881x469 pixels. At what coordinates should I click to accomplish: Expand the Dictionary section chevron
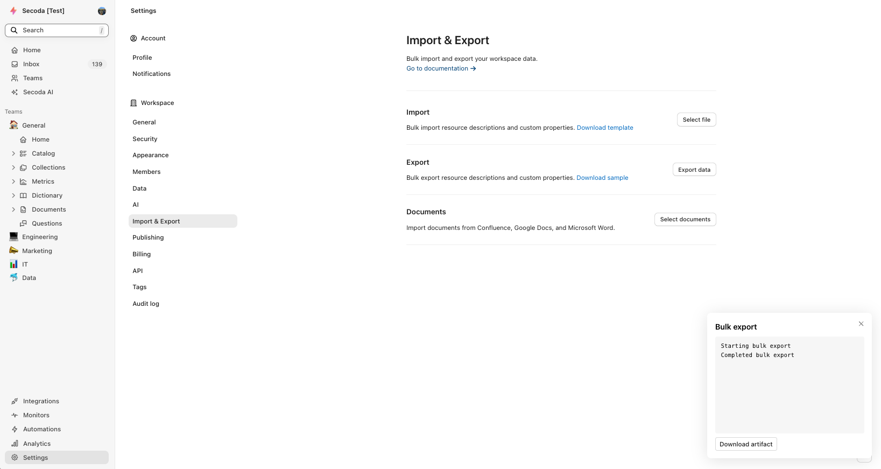pos(13,195)
